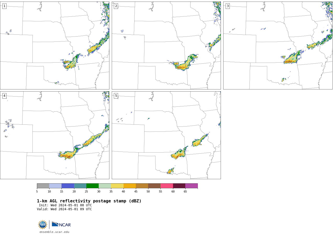Open ensemble member 2 postage stamp map
This screenshot has height=235, width=335.
[x=166, y=45]
